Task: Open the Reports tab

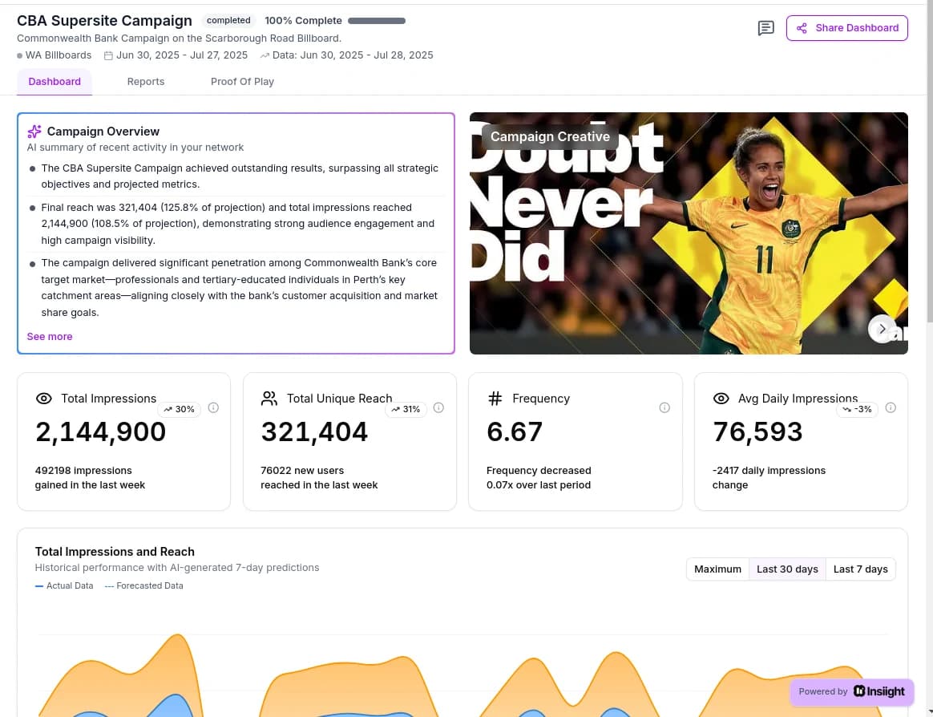Action: point(145,81)
